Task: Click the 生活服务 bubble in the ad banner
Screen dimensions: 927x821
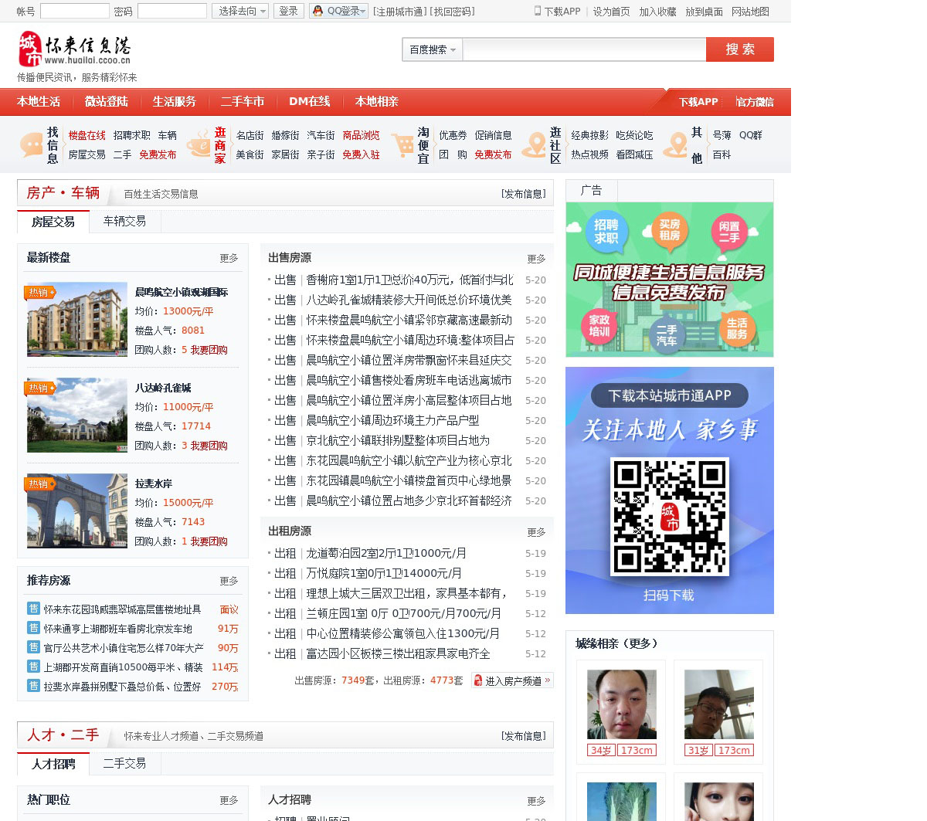Action: [x=736, y=328]
